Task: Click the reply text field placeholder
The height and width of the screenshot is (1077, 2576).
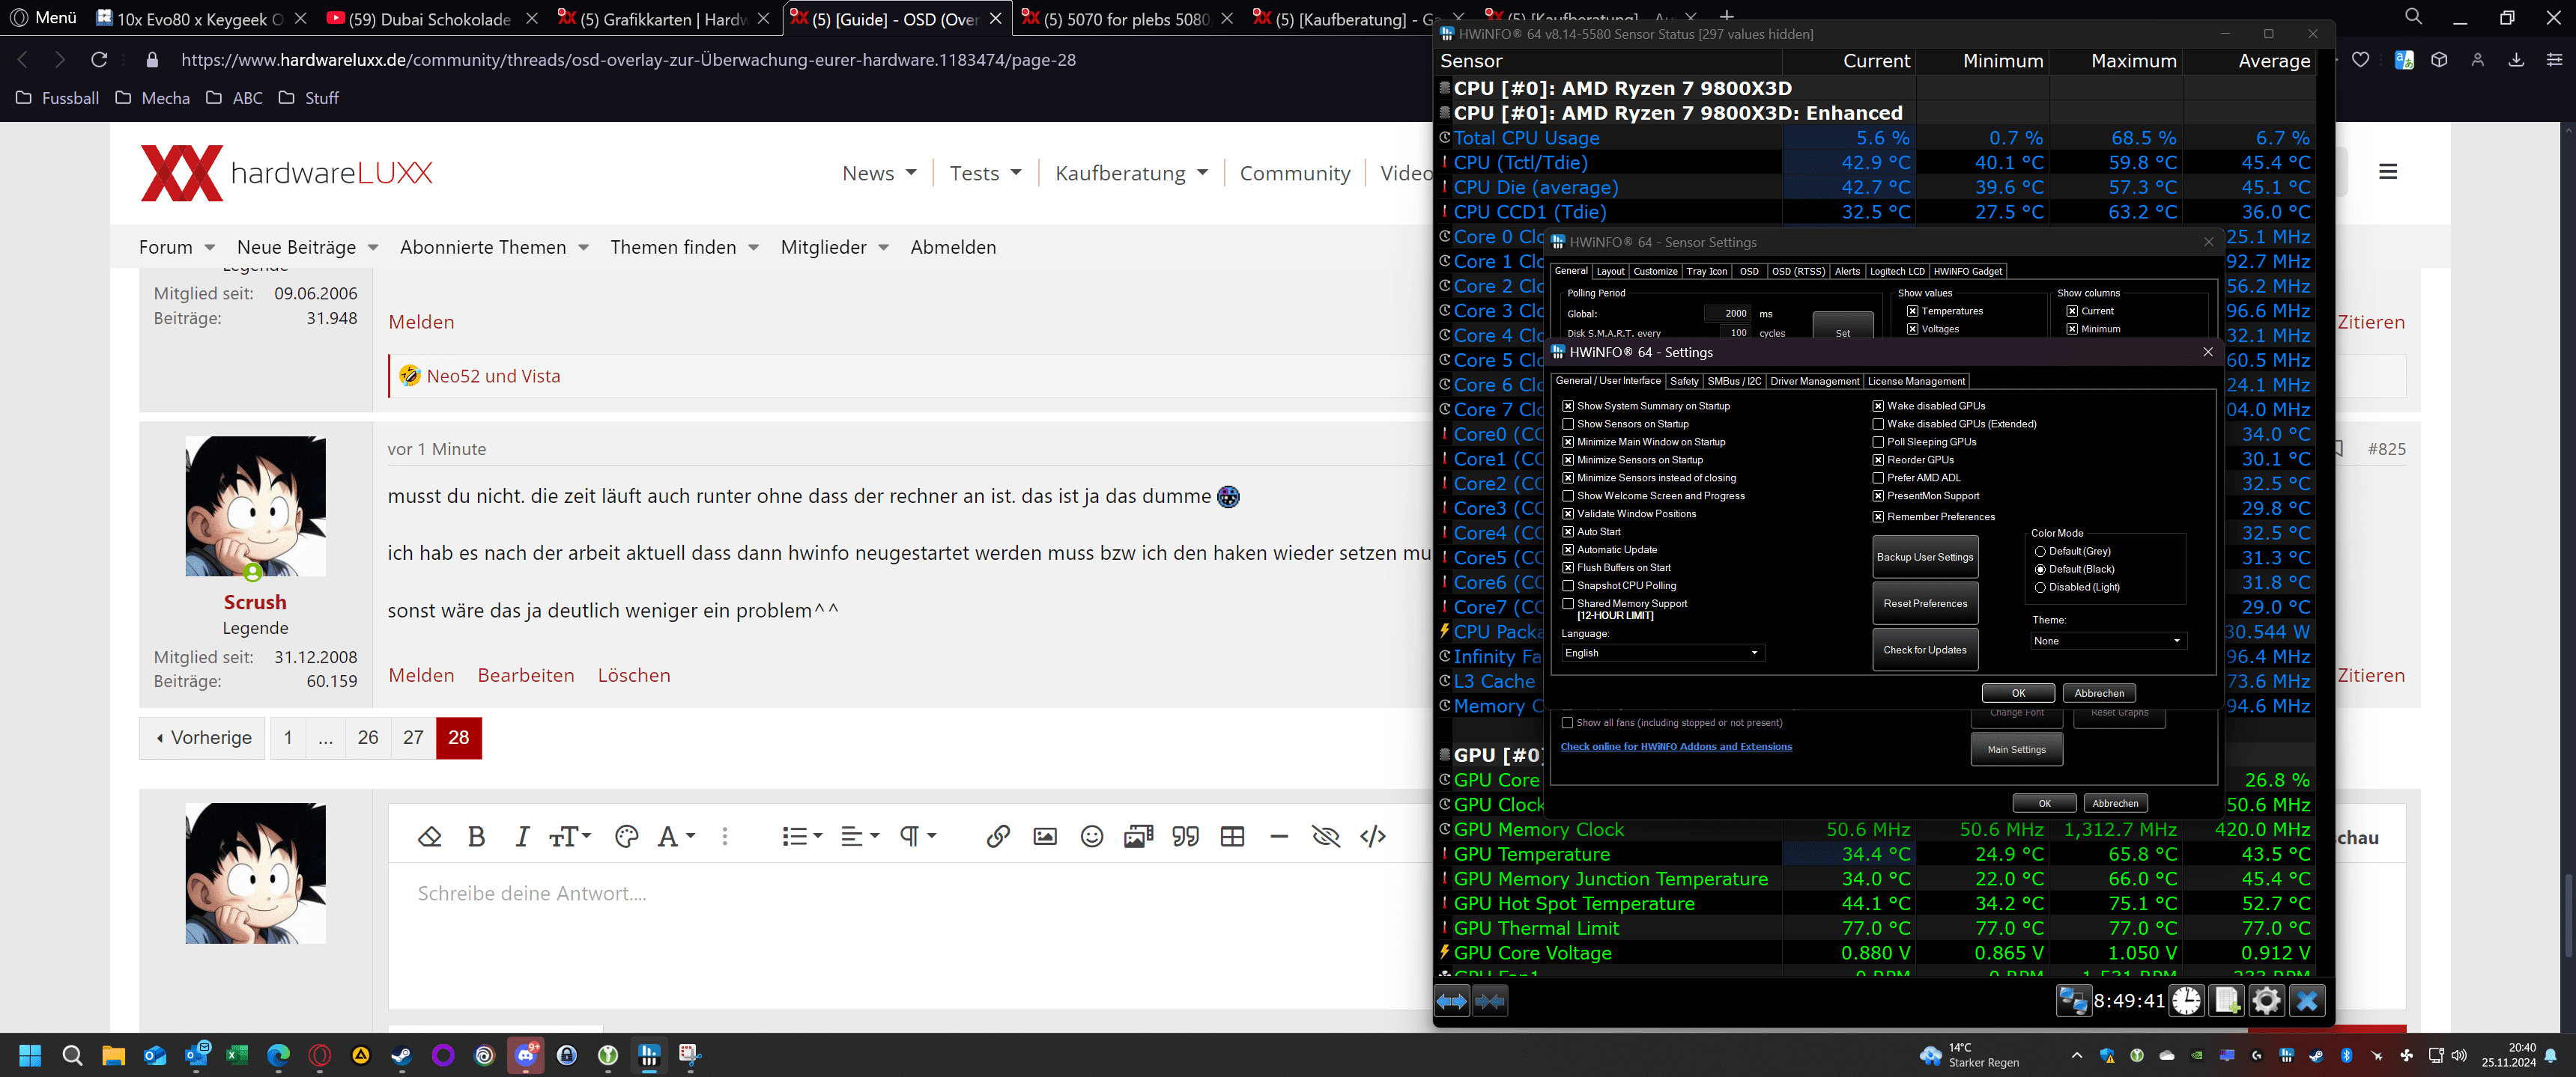Action: point(532,893)
